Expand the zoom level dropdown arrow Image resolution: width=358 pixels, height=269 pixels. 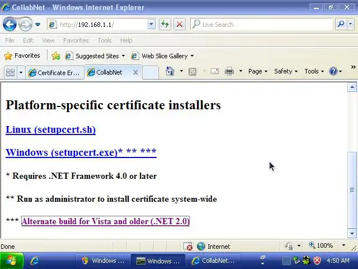point(343,245)
